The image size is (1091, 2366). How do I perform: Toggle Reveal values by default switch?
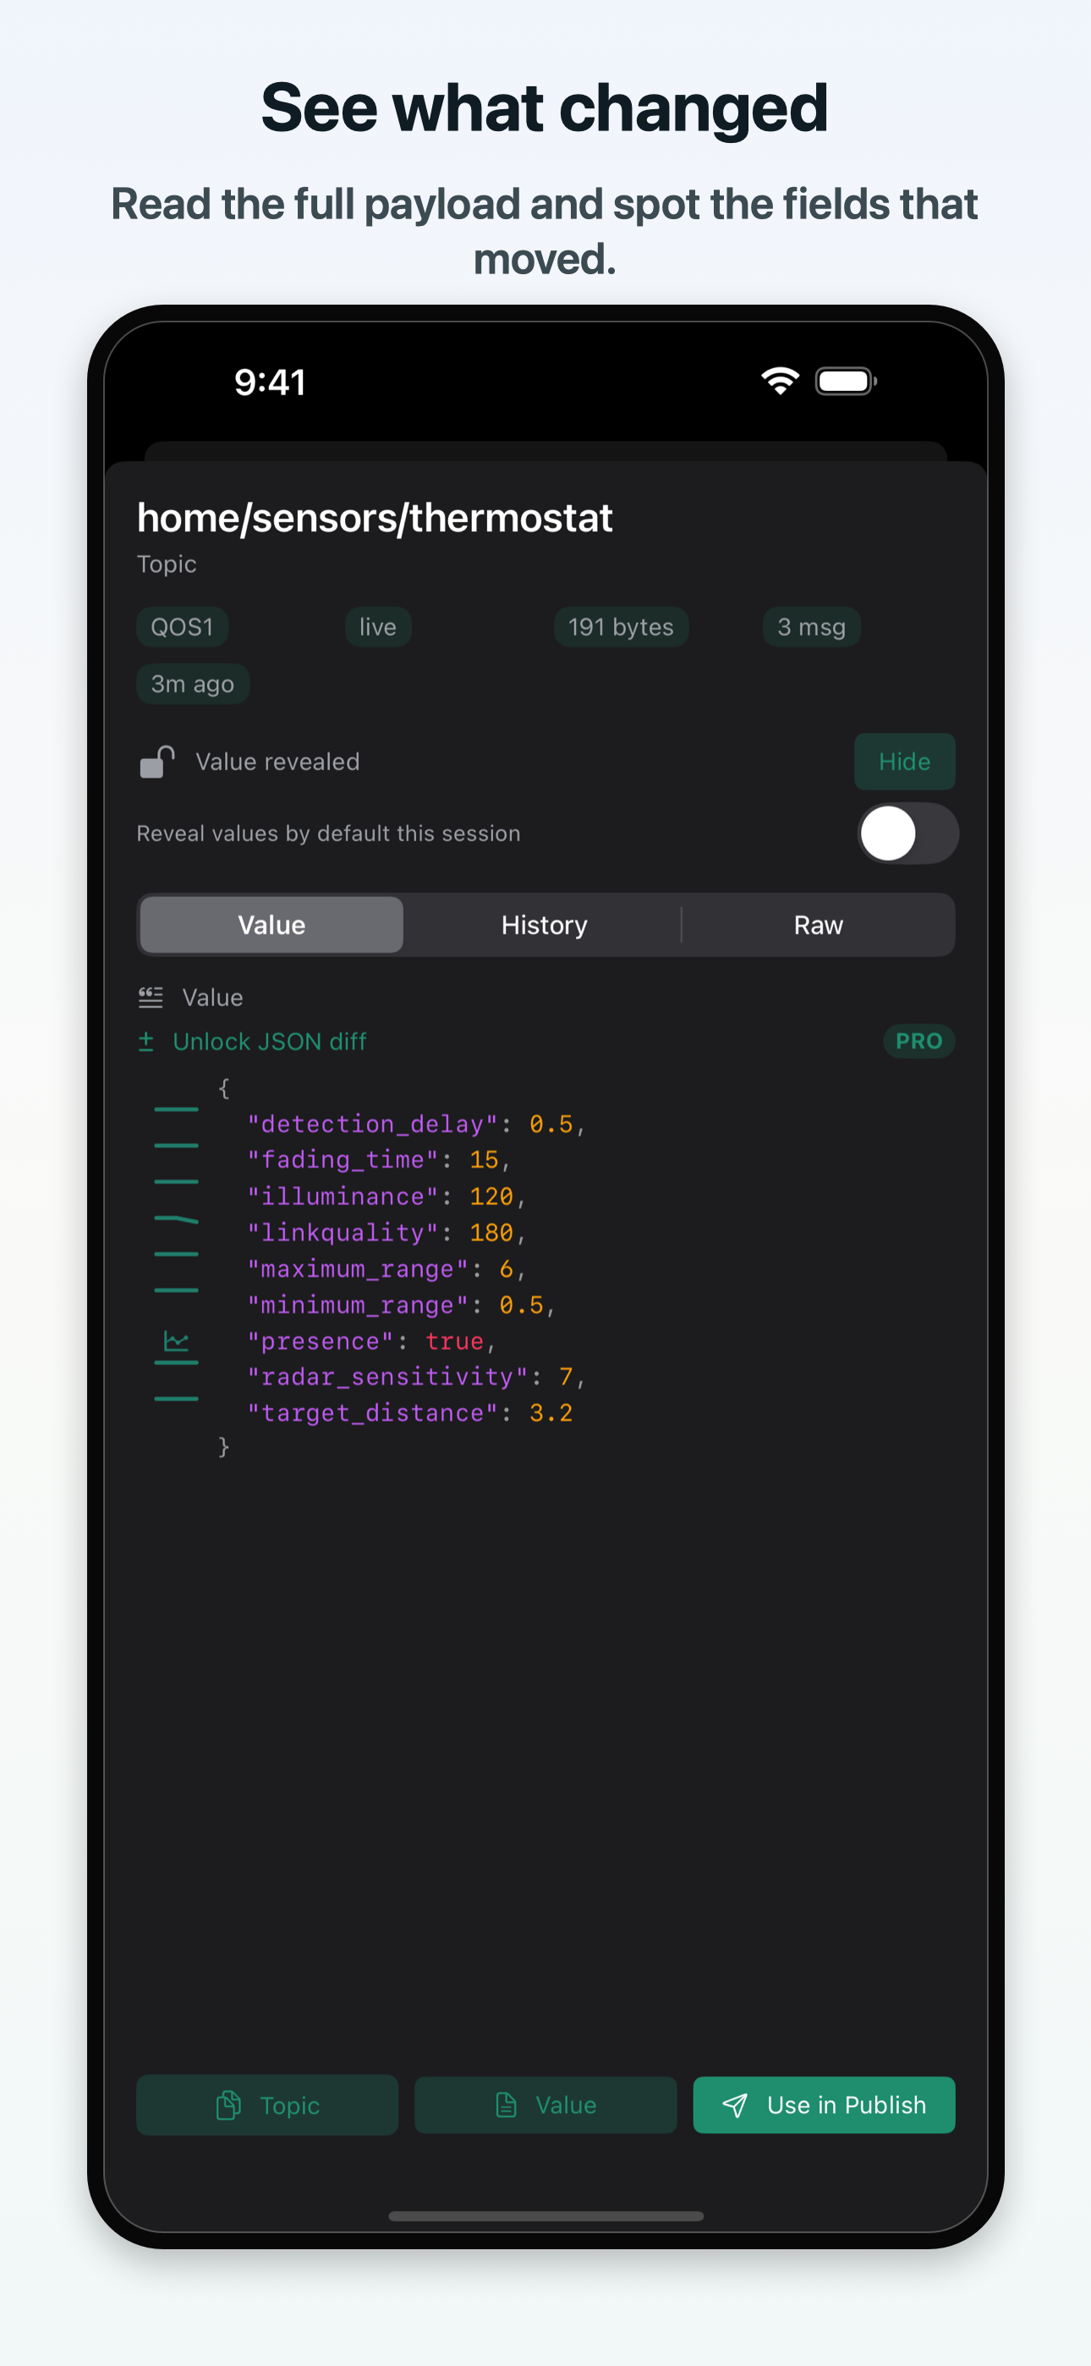pos(907,833)
